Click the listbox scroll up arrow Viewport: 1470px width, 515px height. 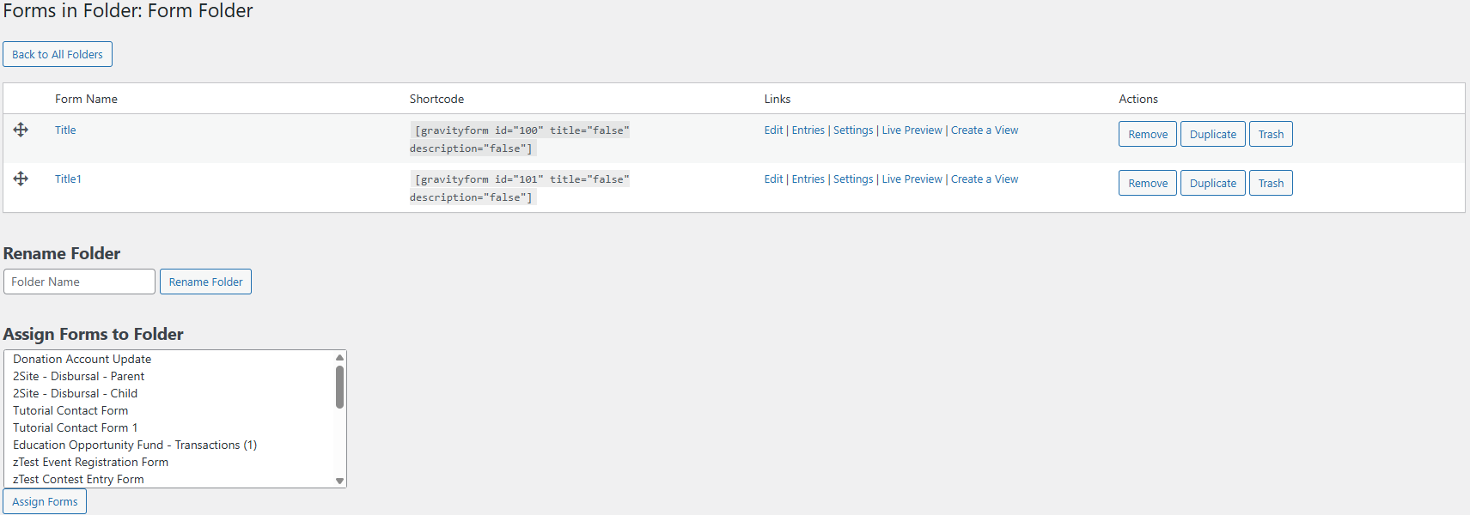340,358
